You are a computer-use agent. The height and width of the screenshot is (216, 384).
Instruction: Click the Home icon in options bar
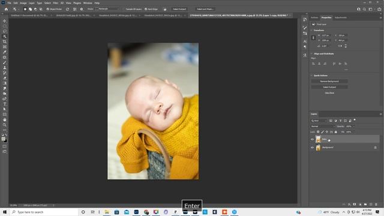coord(6,9)
